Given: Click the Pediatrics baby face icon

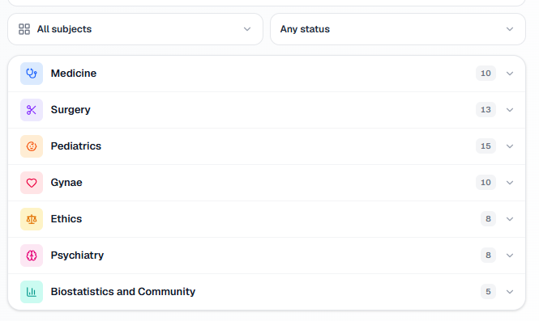Looking at the screenshot, I should coord(32,146).
